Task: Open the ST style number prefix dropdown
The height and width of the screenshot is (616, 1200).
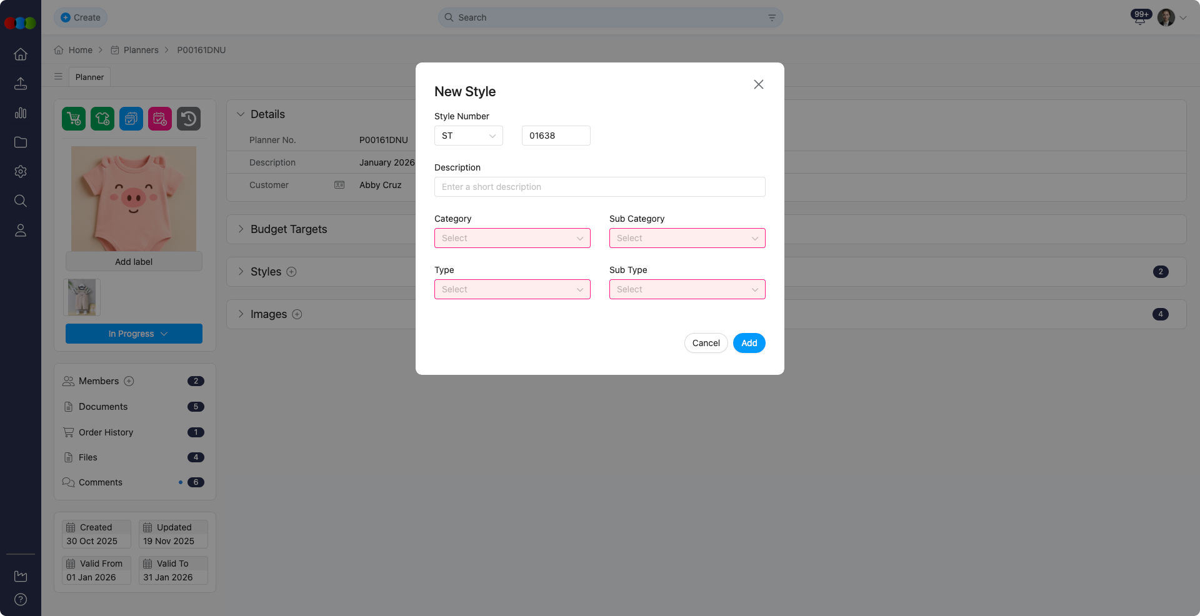Action: click(x=468, y=136)
